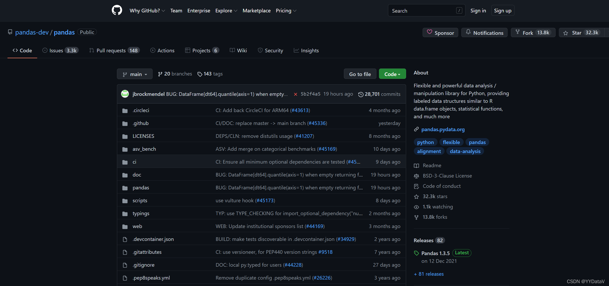The height and width of the screenshot is (286, 609).
Task: Open the main branch dropdown
Action: click(x=135, y=74)
